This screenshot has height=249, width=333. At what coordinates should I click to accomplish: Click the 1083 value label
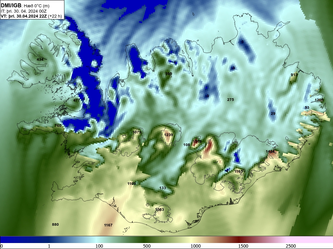tap(160, 209)
